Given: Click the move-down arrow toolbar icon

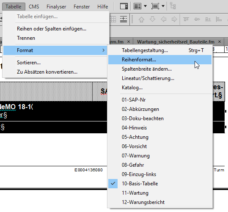Looking at the screenshot, I should (x=152, y=19).
